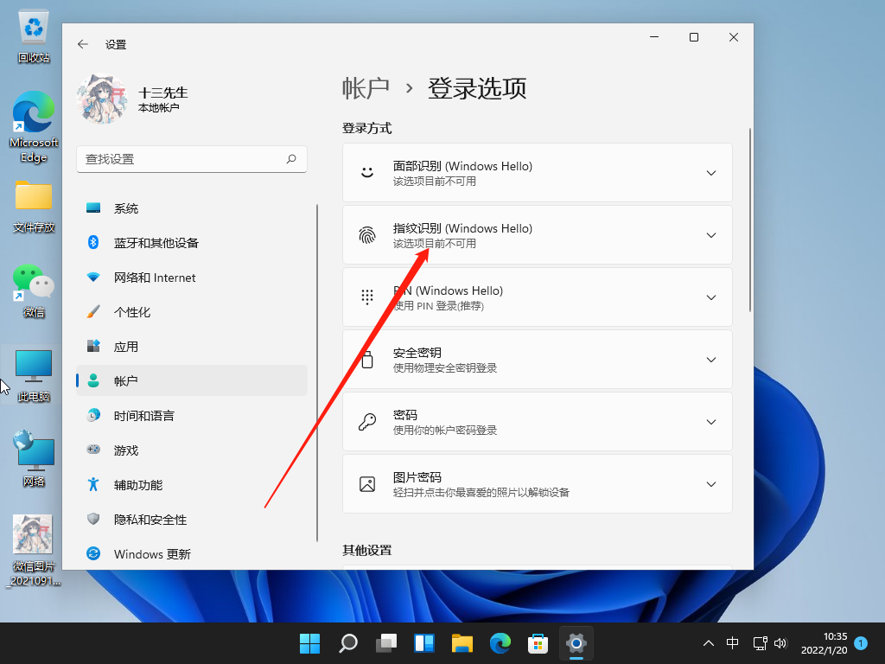Image resolution: width=885 pixels, height=664 pixels.
Task: Expand the 面部识别 (Windows Hello) option
Action: (x=711, y=173)
